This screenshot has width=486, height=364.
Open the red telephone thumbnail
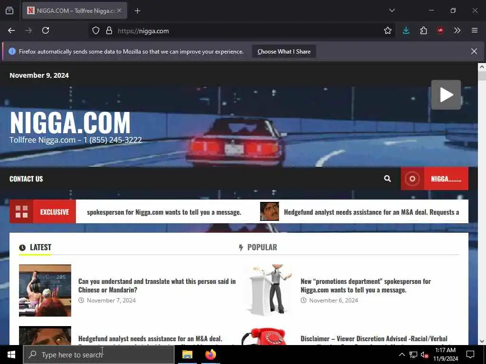click(268, 336)
